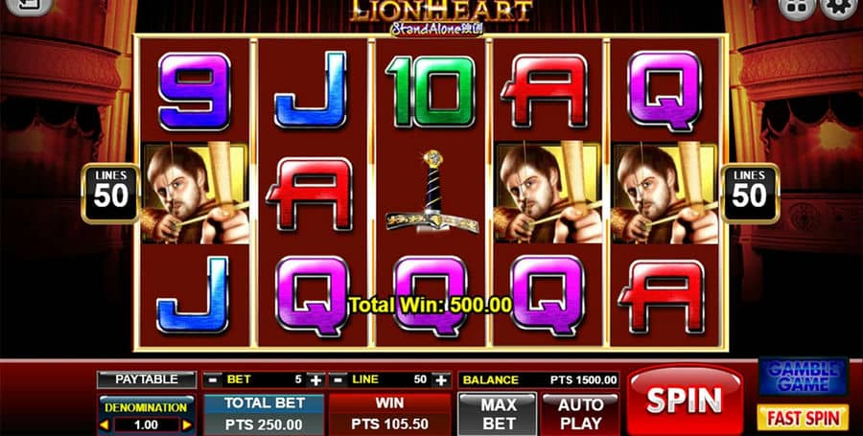Select the Max Bet button
The height and width of the screenshot is (436, 863).
click(x=498, y=414)
